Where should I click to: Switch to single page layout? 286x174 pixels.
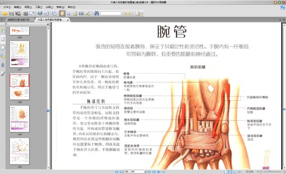[225, 172]
